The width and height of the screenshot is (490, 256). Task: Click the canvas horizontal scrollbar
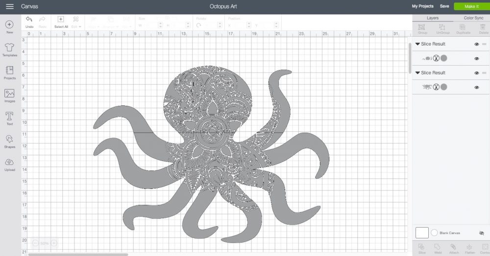pyautogui.click(x=78, y=255)
